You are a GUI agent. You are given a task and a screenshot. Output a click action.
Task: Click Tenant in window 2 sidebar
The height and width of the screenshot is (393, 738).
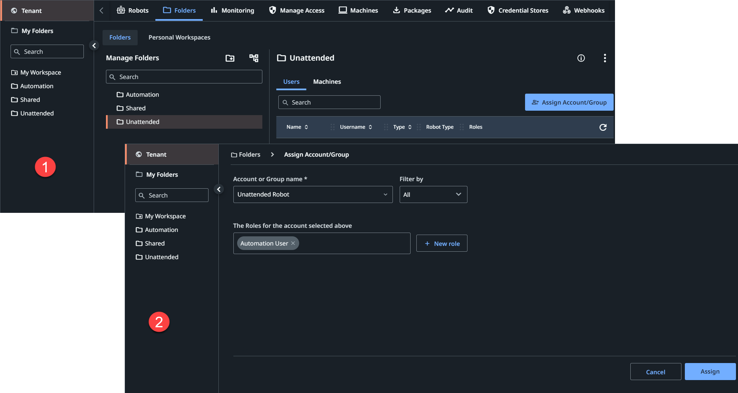click(x=172, y=154)
